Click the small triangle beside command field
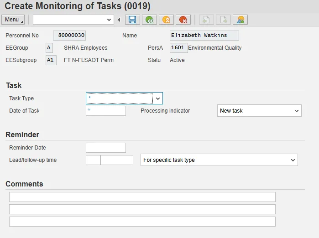This screenshot has width=319, height=238. point(119,20)
